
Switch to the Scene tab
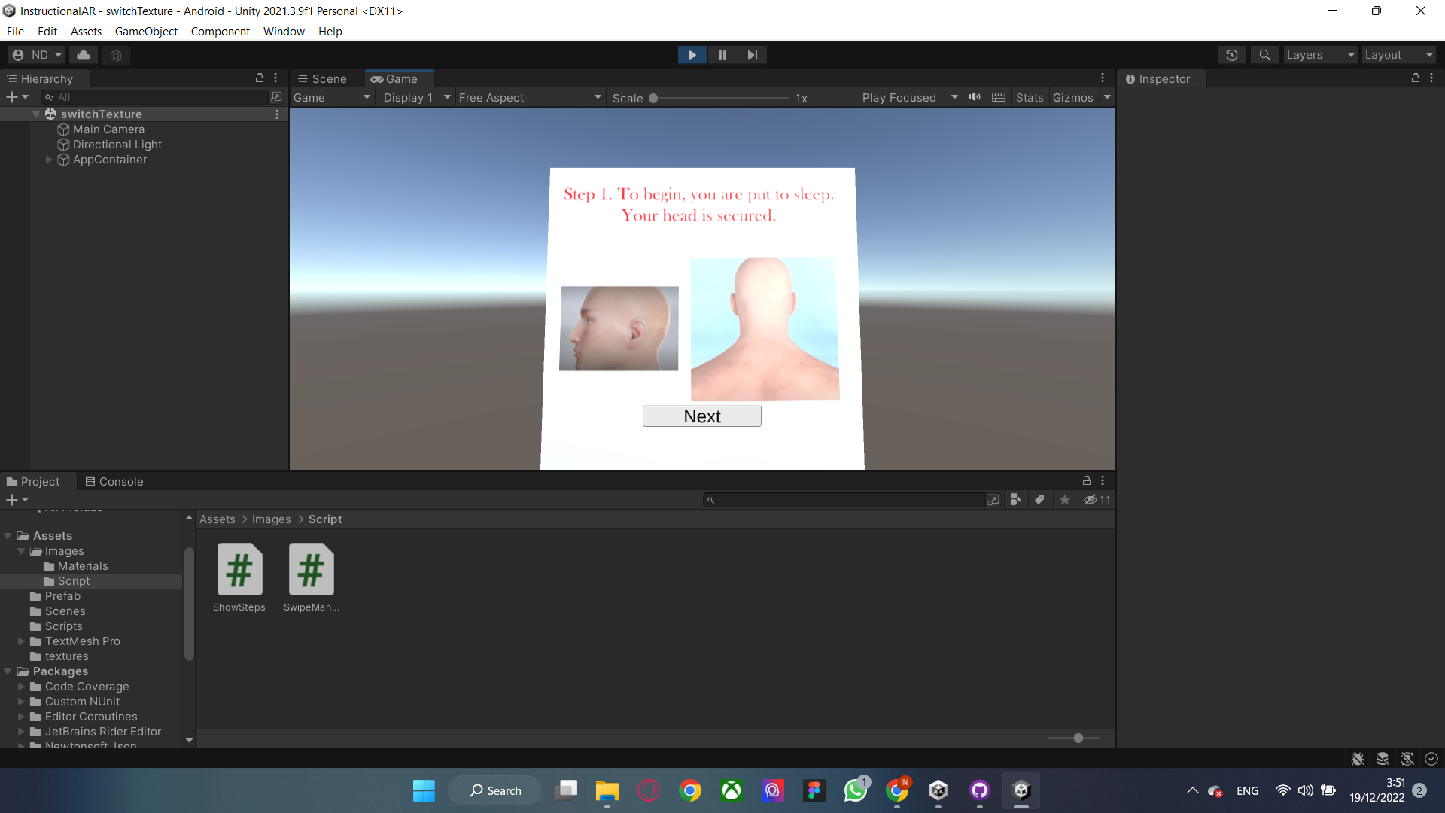[x=322, y=78]
